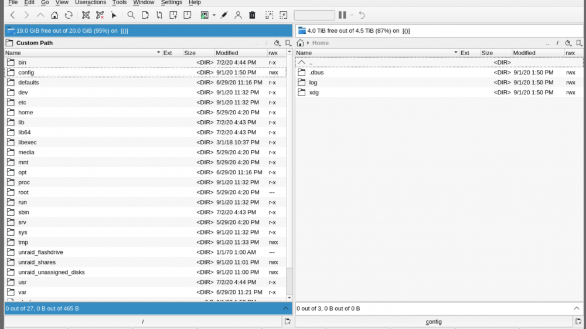The height and width of the screenshot is (329, 586).
Task: Click left panel scrollbar up arrow
Action: point(289,52)
